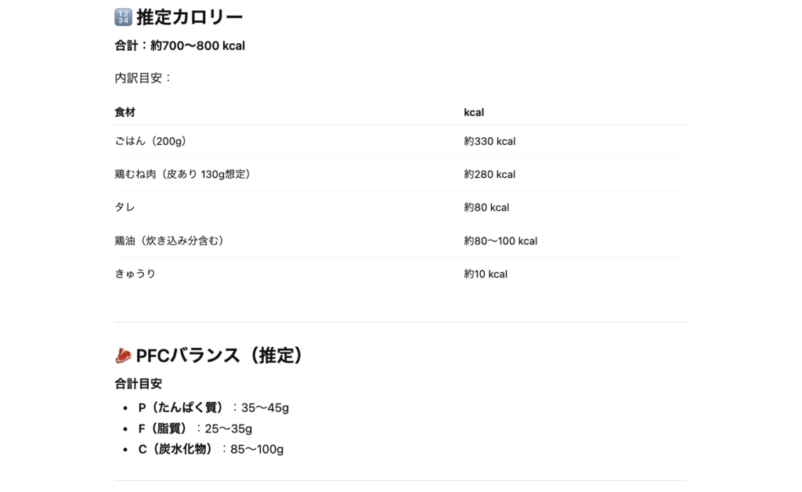Click the C（炭水化物） list item
This screenshot has height=492, width=802.
pos(211,450)
